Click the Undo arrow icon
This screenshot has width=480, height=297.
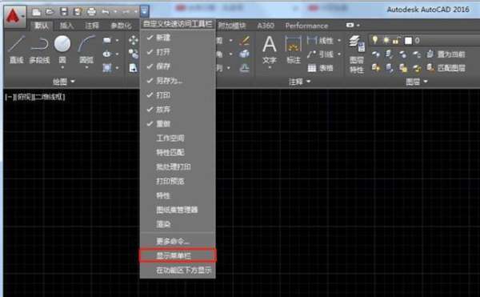(x=106, y=12)
